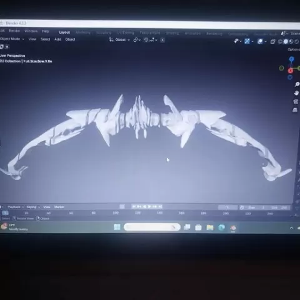300x300 pixels.
Task: Open the timeline View menu
Action: coord(47,207)
